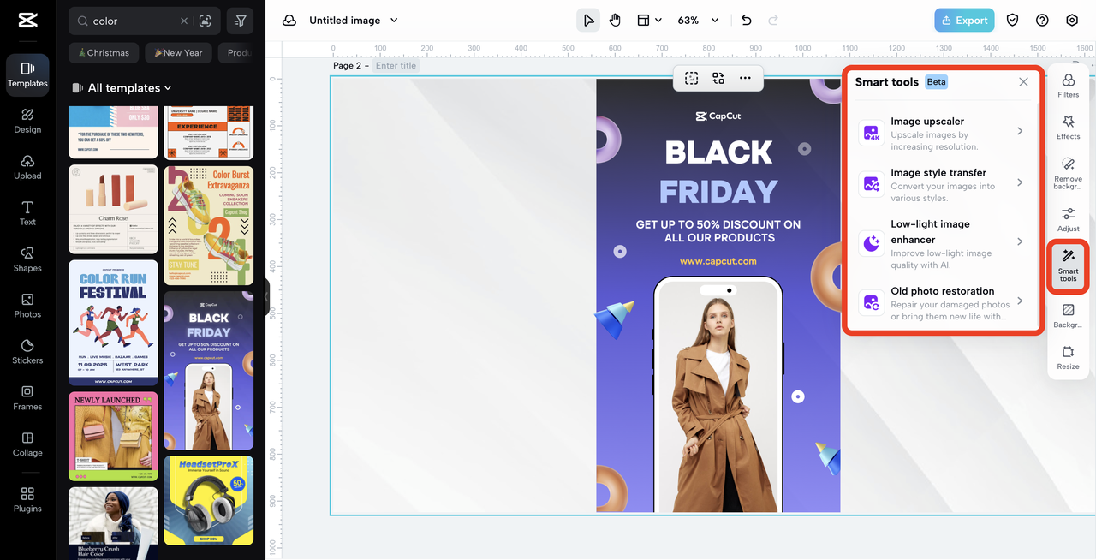This screenshot has width=1096, height=560.
Task: Choose the Blueberry Crush Hair Color template
Action: tap(113, 523)
